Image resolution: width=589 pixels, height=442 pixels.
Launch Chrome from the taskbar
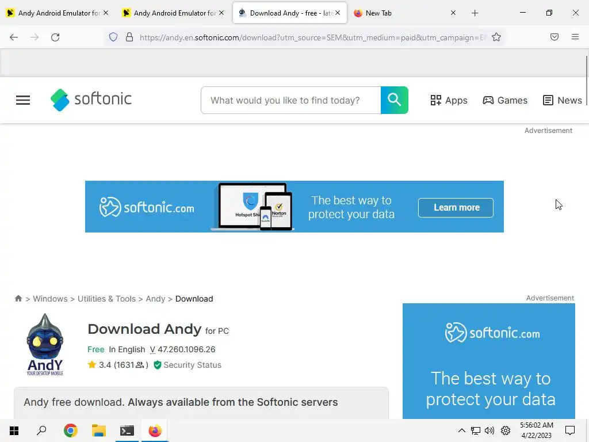pos(70,430)
